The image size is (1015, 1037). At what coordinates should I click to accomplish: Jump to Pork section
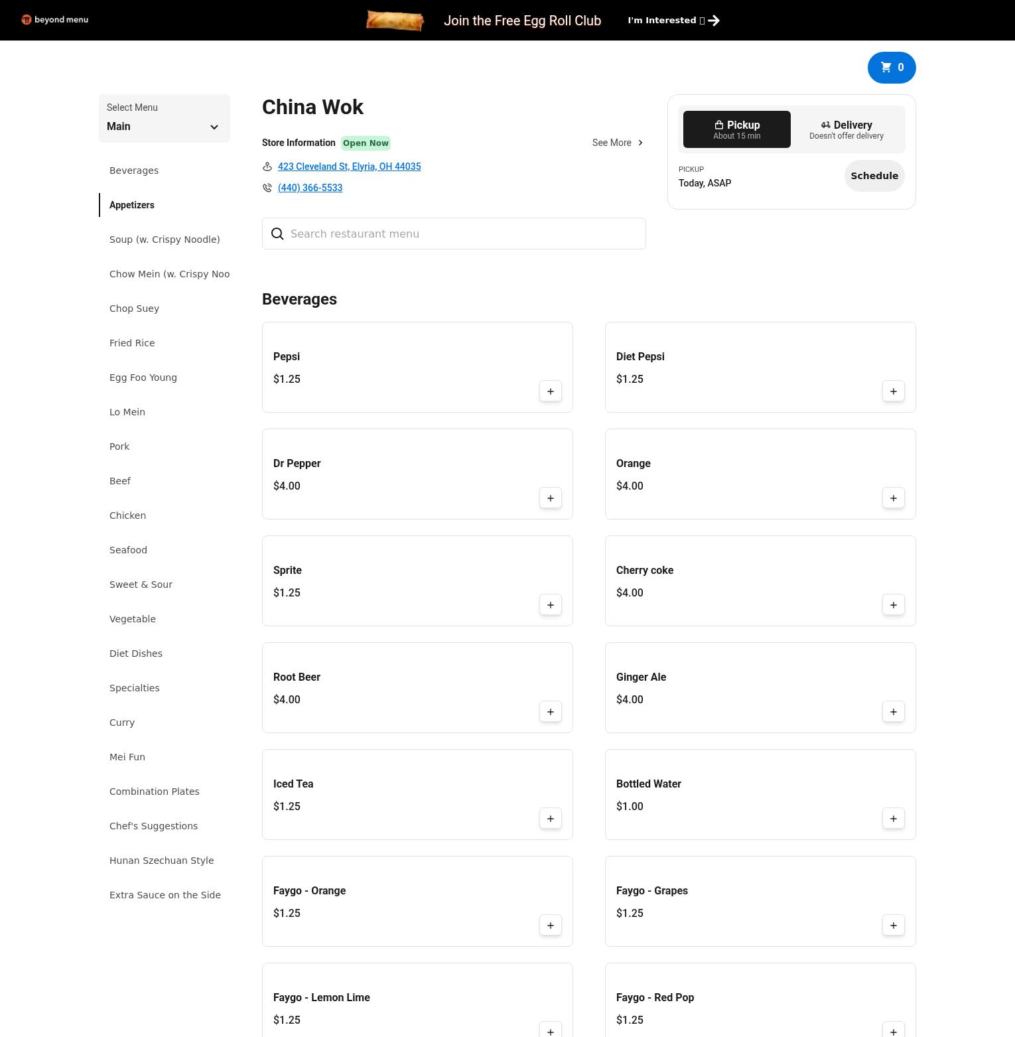[119, 447]
